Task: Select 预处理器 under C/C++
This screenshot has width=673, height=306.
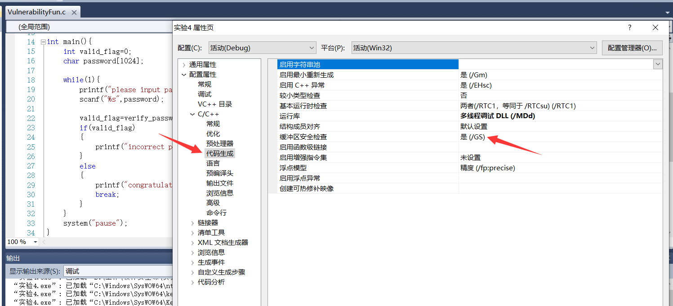Action: point(220,144)
